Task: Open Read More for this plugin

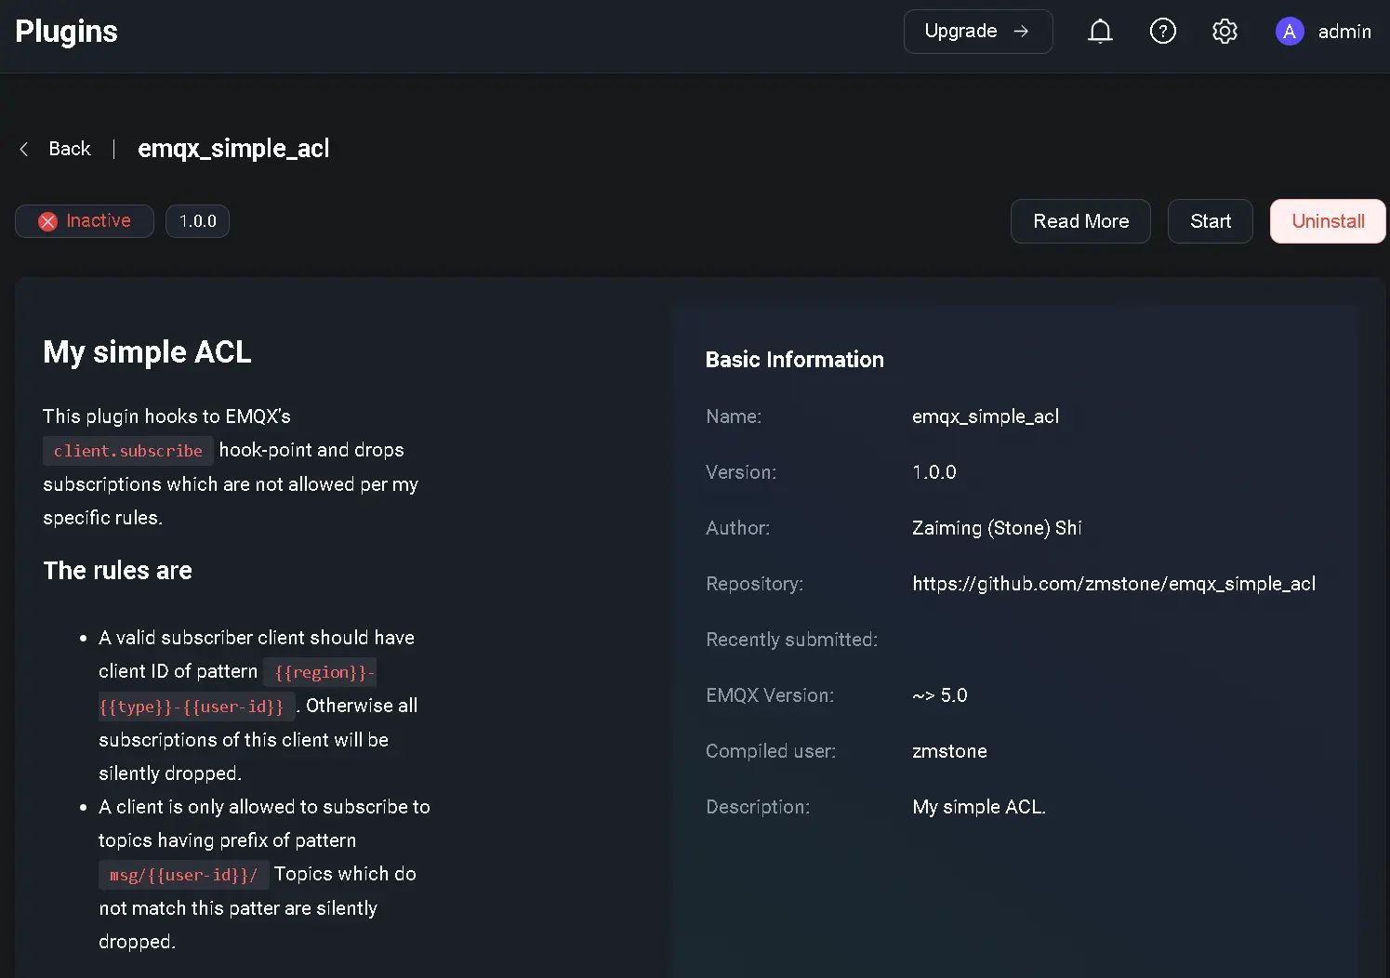Action: coord(1080,221)
